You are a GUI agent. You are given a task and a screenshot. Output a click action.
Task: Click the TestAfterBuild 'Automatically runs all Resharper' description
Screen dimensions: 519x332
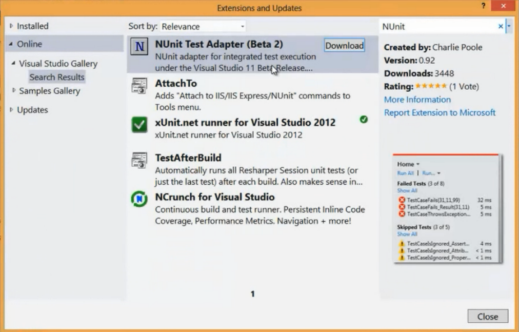(x=259, y=176)
